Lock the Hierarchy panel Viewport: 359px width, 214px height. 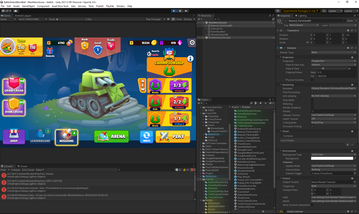(270, 16)
